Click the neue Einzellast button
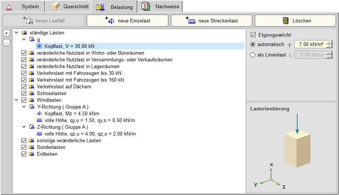 pos(128,21)
